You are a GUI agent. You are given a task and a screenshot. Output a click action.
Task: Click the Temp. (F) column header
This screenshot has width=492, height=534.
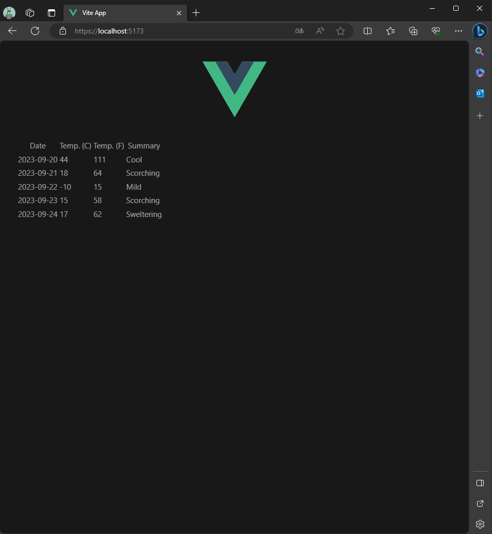click(109, 146)
